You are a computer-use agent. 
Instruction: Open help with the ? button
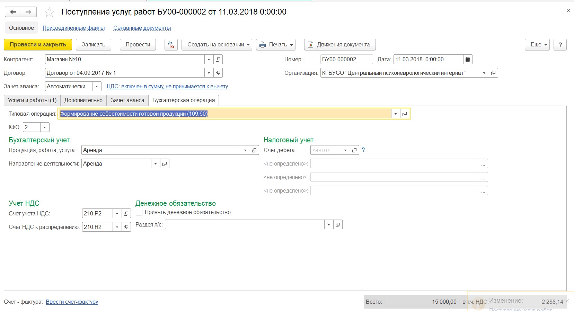click(560, 45)
